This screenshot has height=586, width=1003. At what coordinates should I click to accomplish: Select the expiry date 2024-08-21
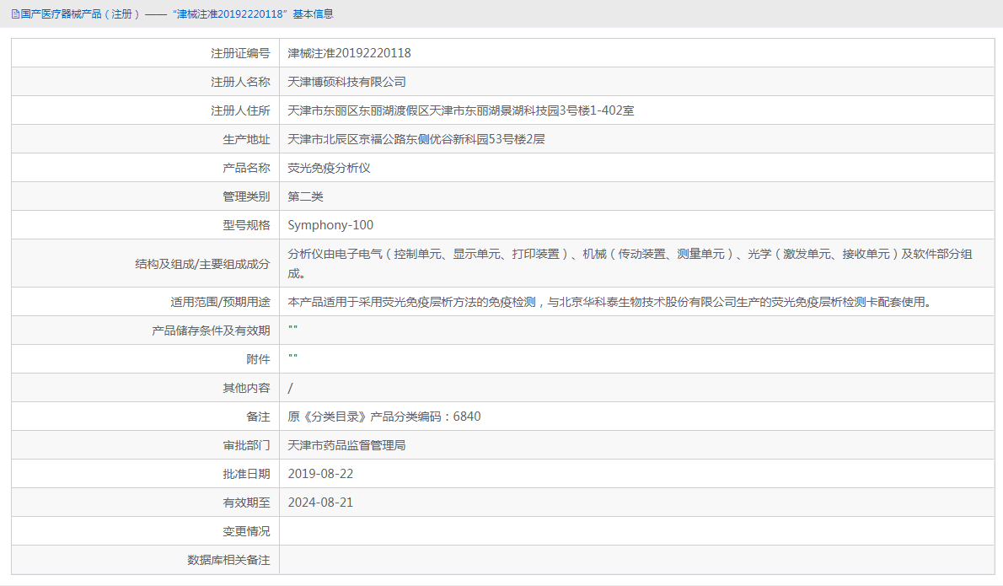[x=320, y=503]
